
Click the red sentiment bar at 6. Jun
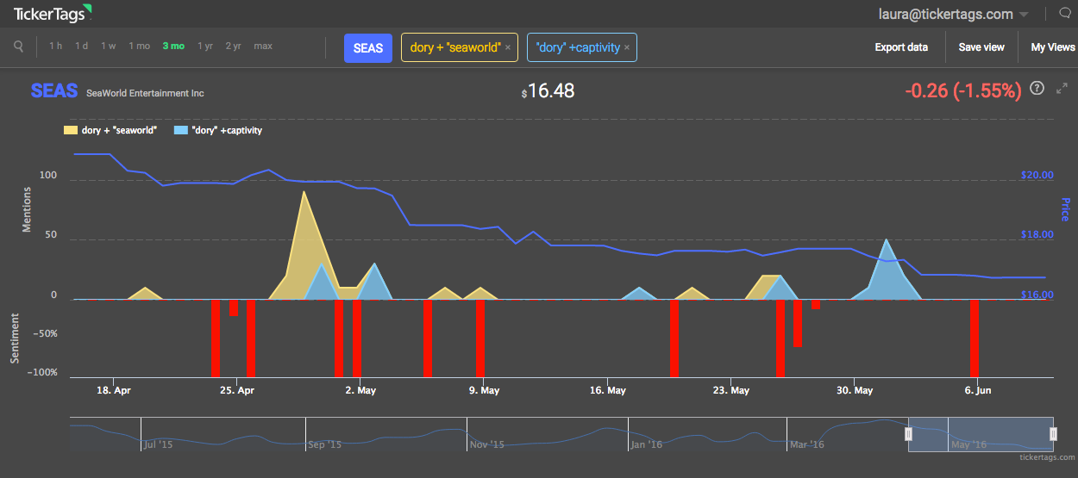tap(975, 338)
